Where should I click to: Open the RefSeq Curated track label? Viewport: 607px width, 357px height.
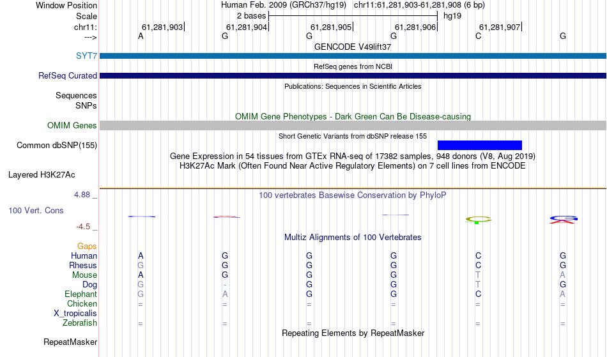coord(67,75)
